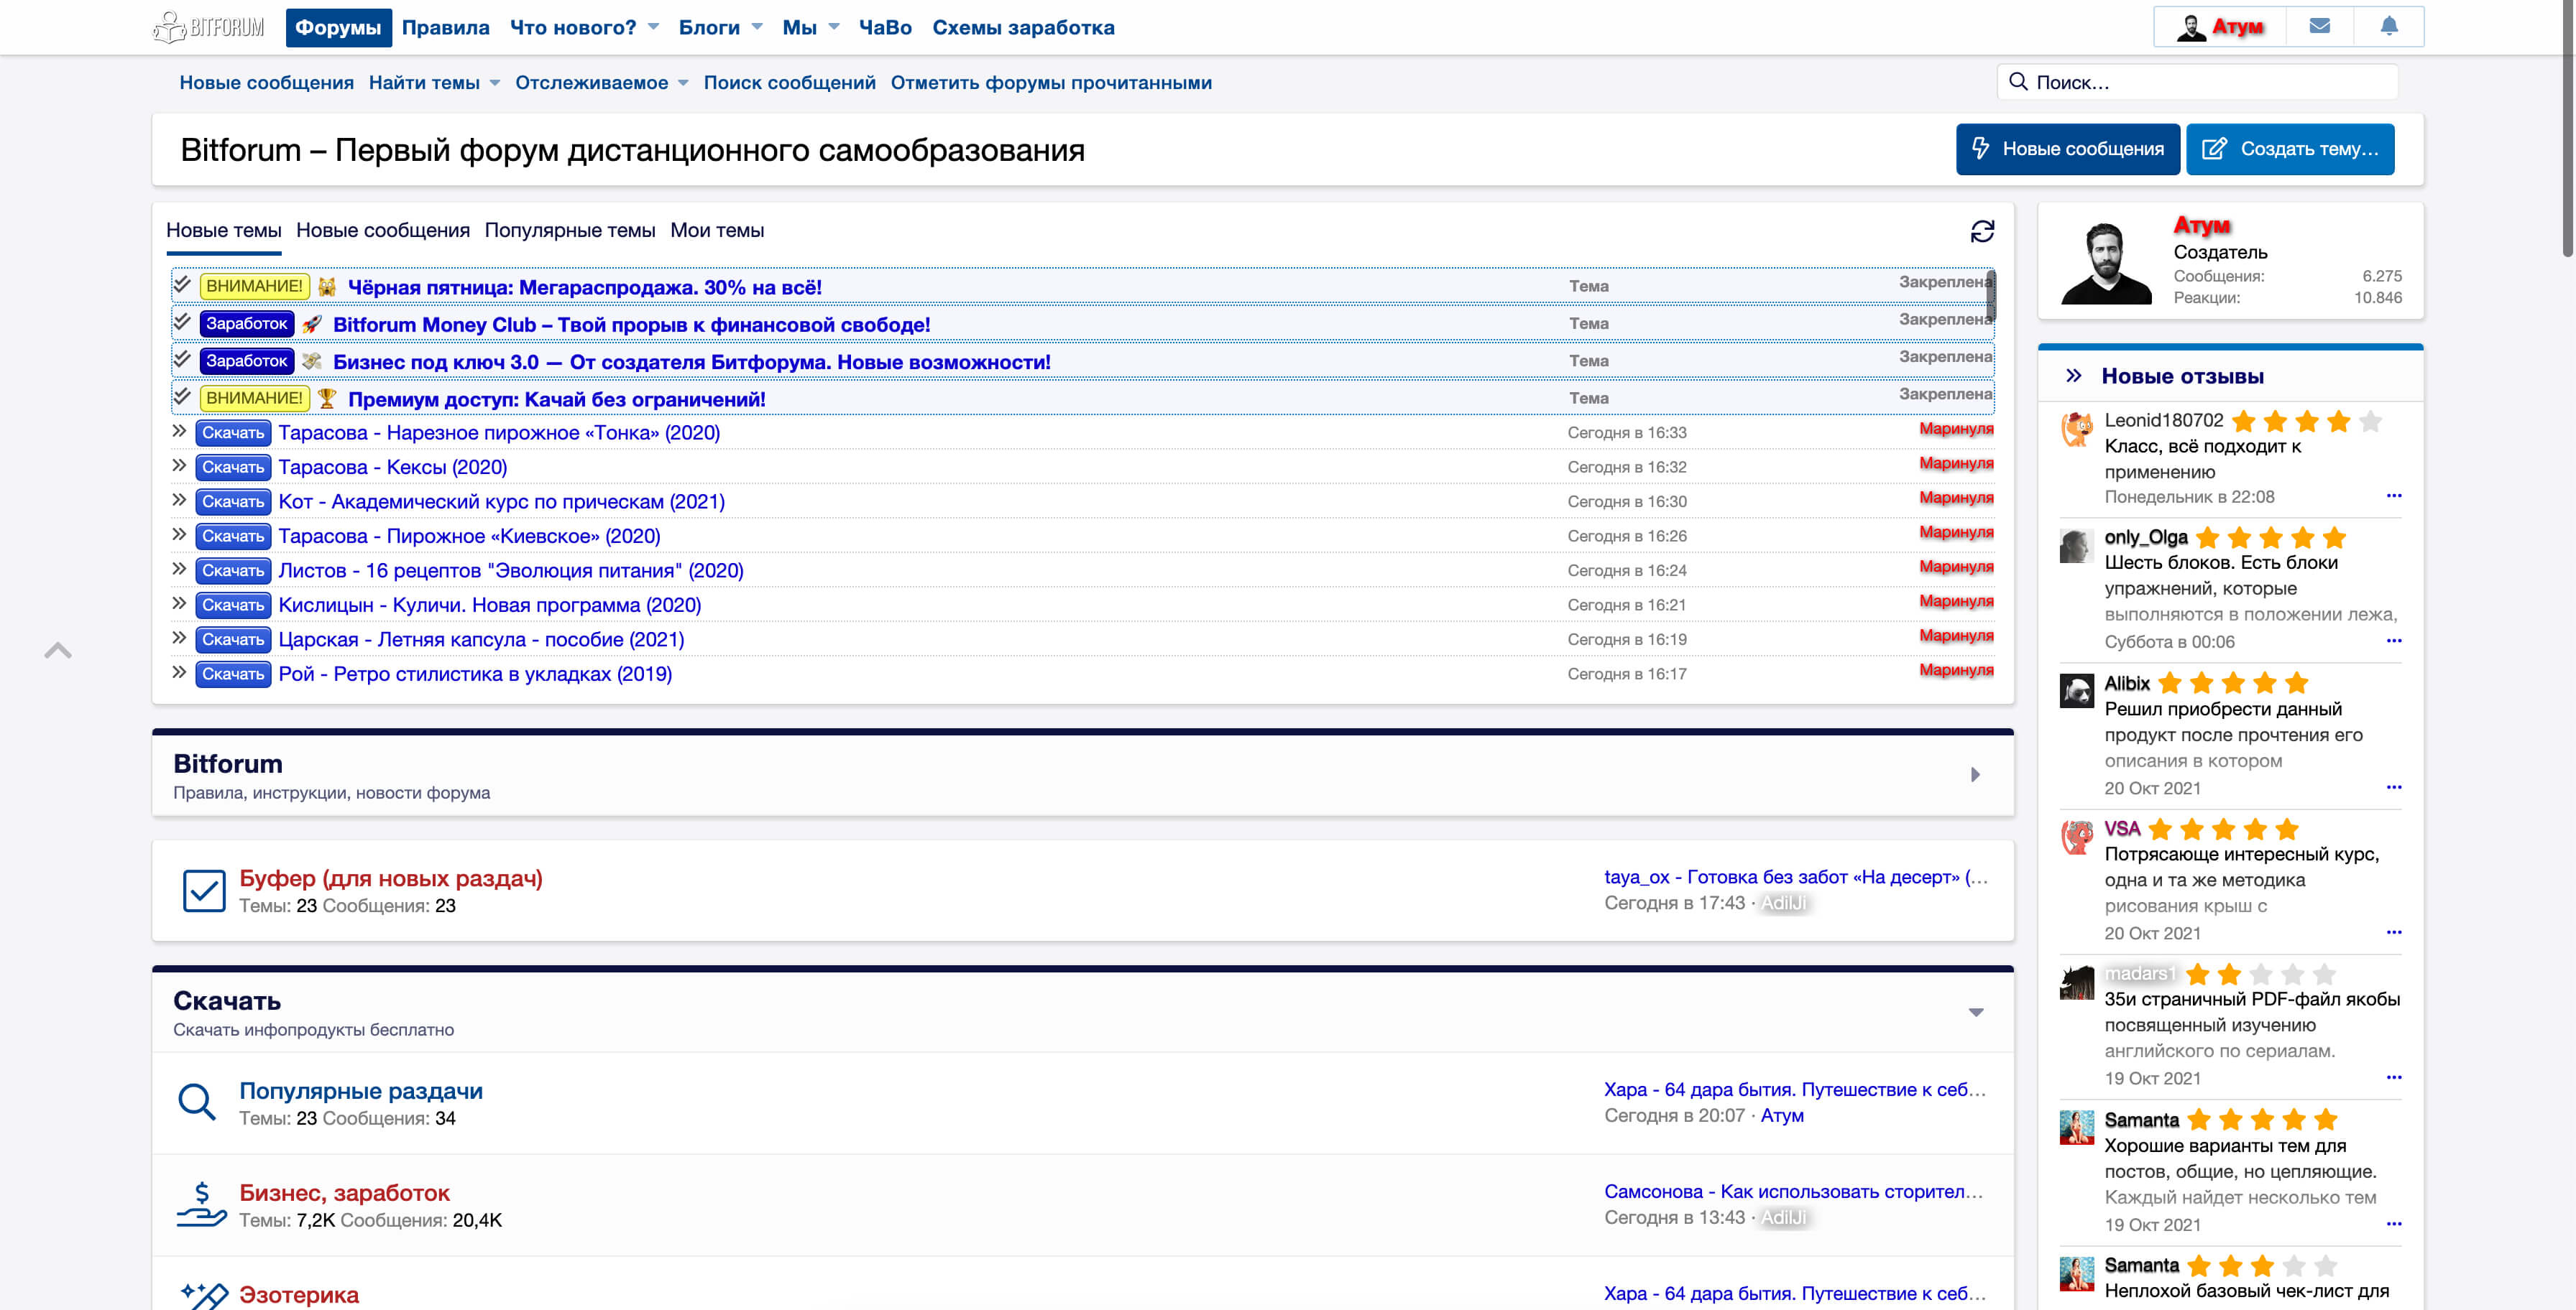Open Новые отзывы sidebar heading

2182,376
